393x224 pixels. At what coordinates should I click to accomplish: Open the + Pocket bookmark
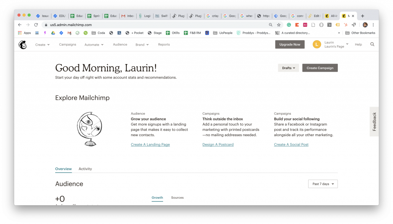(x=135, y=33)
